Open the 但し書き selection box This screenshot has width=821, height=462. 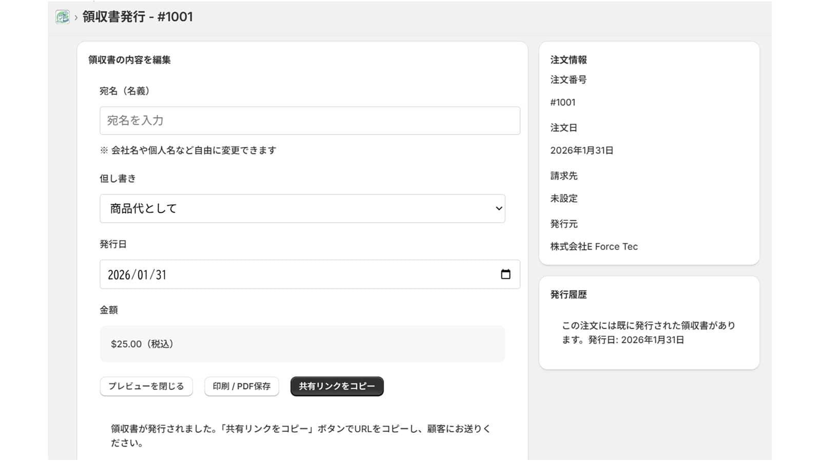tap(302, 208)
